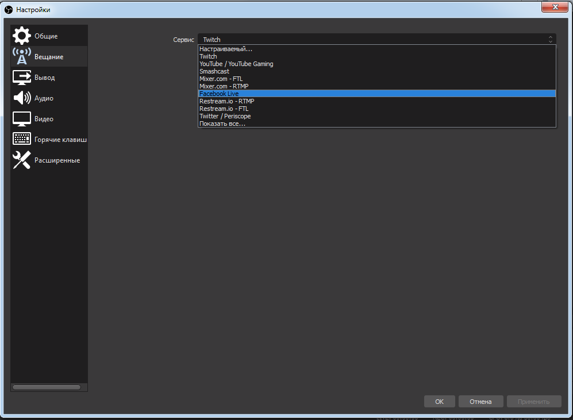Click the Вещание broadcast antenna icon
The image size is (573, 420).
point(22,56)
